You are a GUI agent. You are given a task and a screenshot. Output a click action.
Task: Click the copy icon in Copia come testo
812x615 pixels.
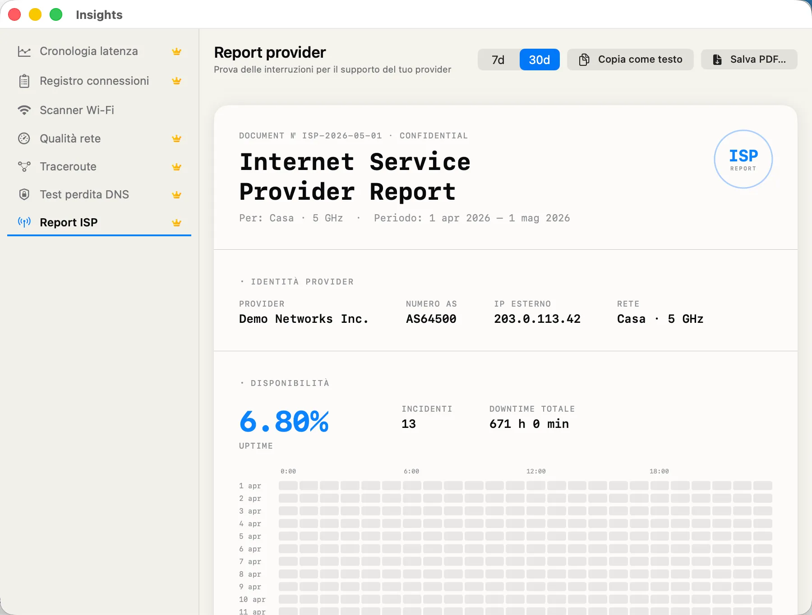[584, 60]
